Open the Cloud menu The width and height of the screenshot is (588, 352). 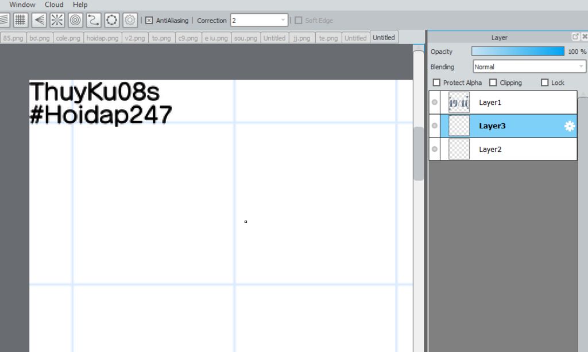[x=54, y=5]
